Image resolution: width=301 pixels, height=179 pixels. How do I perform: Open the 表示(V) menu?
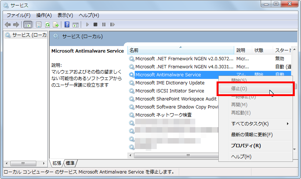[x=65, y=15]
